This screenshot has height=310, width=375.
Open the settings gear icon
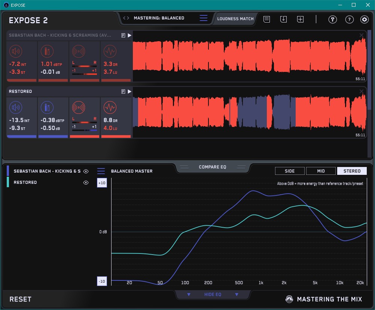364,19
